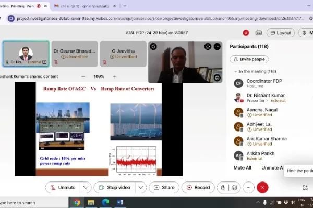Click the red leave meeting button
The height and width of the screenshot is (208, 313).
[263, 187]
